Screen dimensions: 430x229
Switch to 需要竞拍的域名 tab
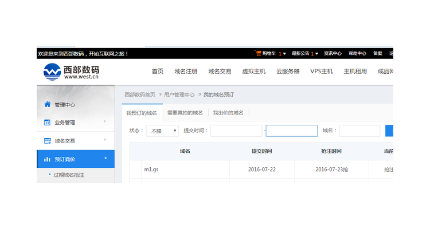(x=185, y=113)
